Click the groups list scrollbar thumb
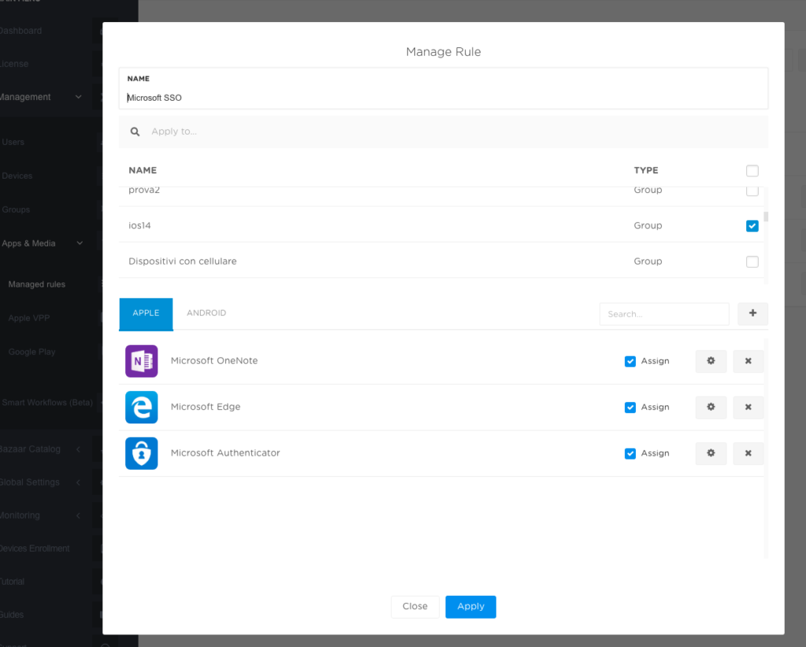Viewport: 806px width, 647px height. [766, 216]
